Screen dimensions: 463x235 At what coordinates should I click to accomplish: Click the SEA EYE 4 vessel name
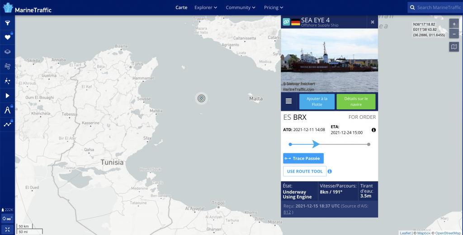click(x=315, y=20)
